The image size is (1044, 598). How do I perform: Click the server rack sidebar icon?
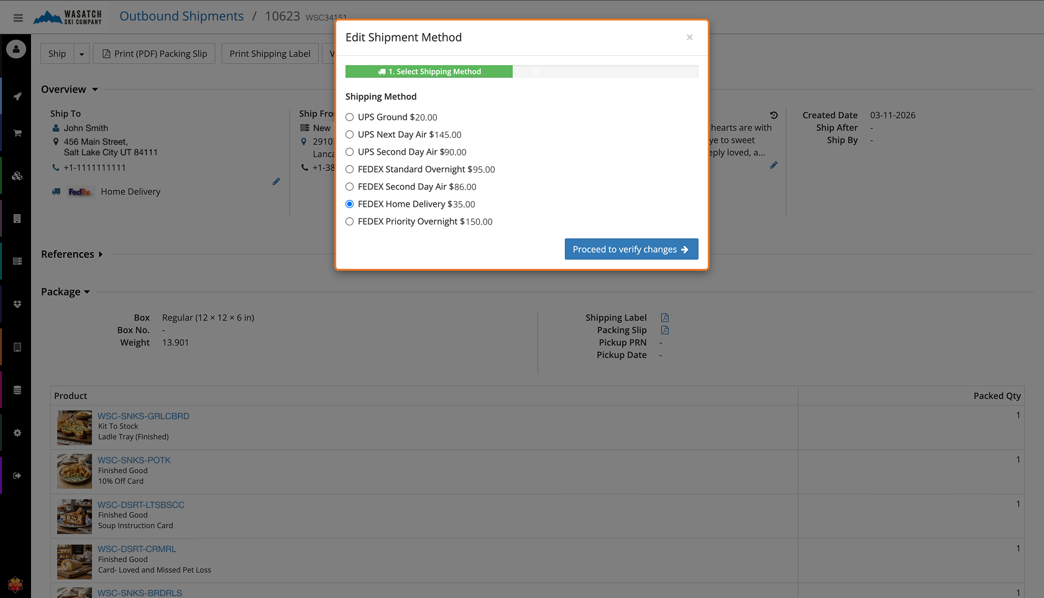point(17,261)
